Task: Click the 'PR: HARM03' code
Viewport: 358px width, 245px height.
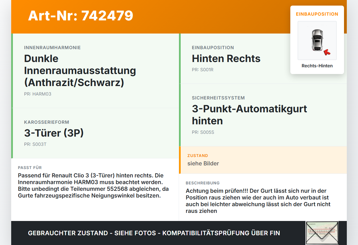Action: [x=38, y=94]
